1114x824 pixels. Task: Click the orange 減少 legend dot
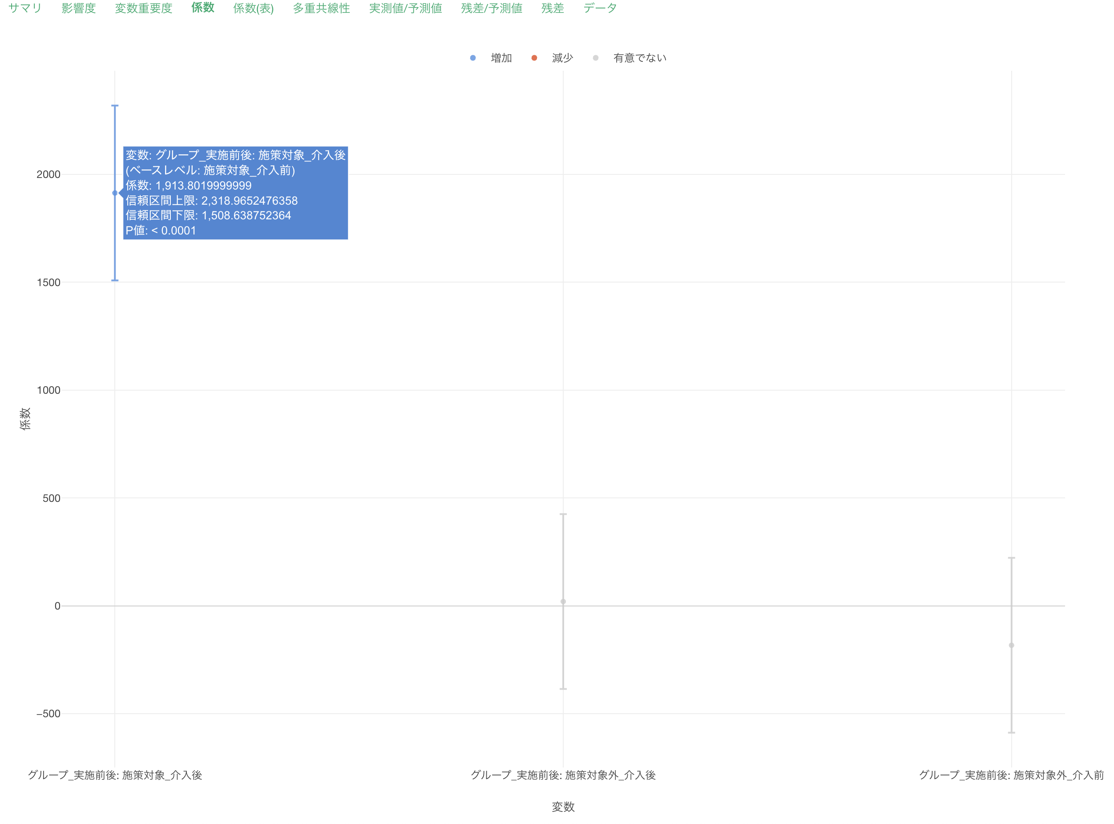534,58
